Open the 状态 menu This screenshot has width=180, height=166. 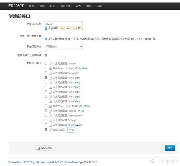(x=32, y=6)
